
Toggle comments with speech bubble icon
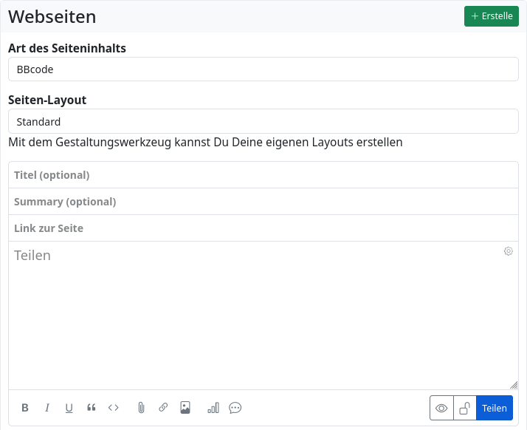tap(235, 408)
